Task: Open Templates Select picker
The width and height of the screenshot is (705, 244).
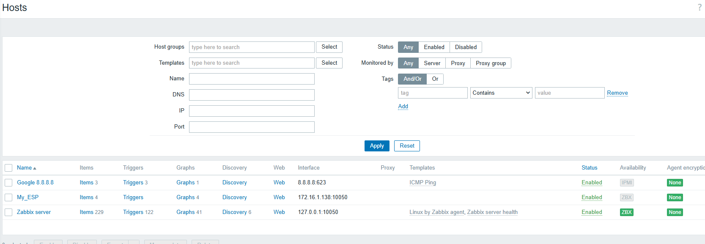Action: tap(329, 63)
